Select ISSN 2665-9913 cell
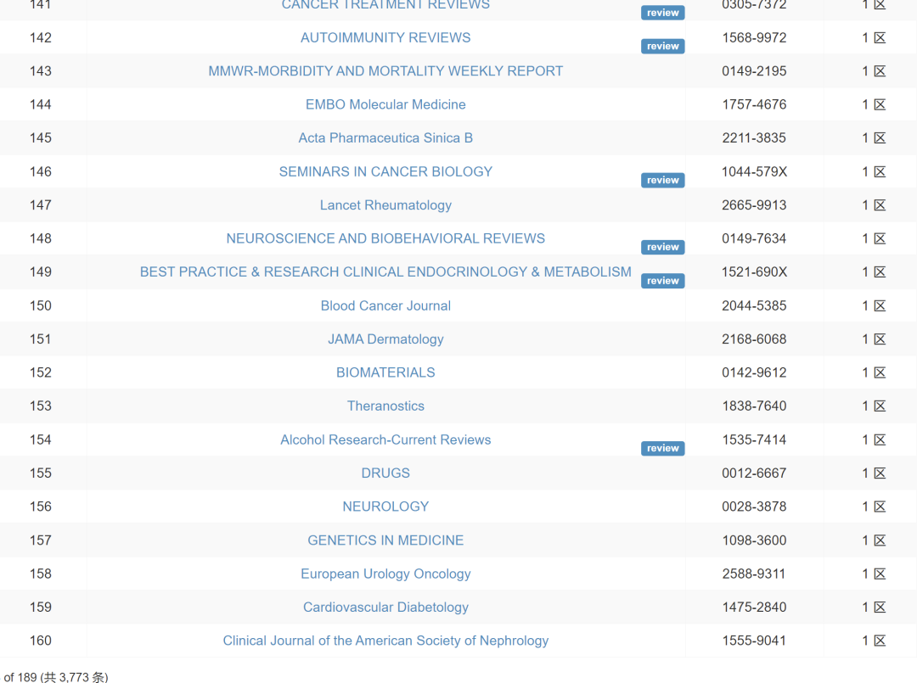The width and height of the screenshot is (917, 683). (x=754, y=205)
